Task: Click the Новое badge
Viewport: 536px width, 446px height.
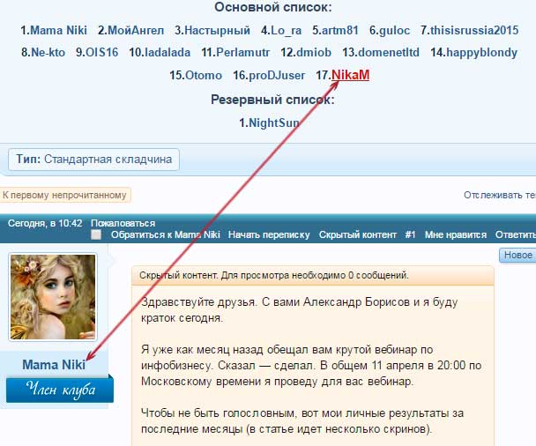Action: 517,256
